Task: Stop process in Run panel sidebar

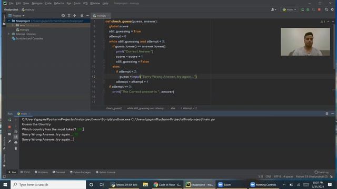Action: point(9,127)
